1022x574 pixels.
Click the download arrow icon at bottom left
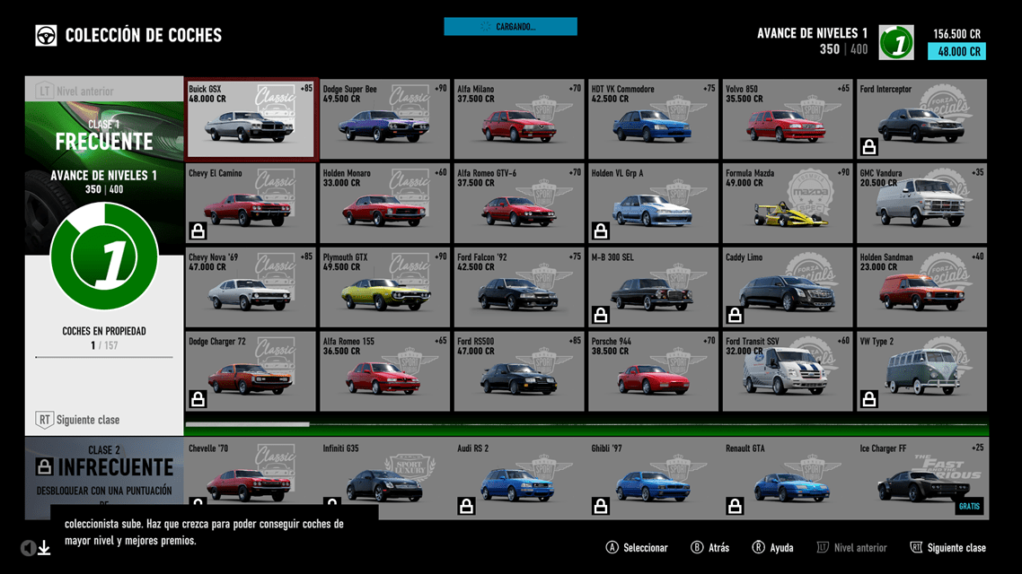pyautogui.click(x=44, y=548)
